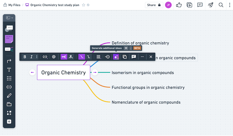This screenshot has width=233, height=136.
Task: Open the comment icon in floating toolbar
Action: 134,57
